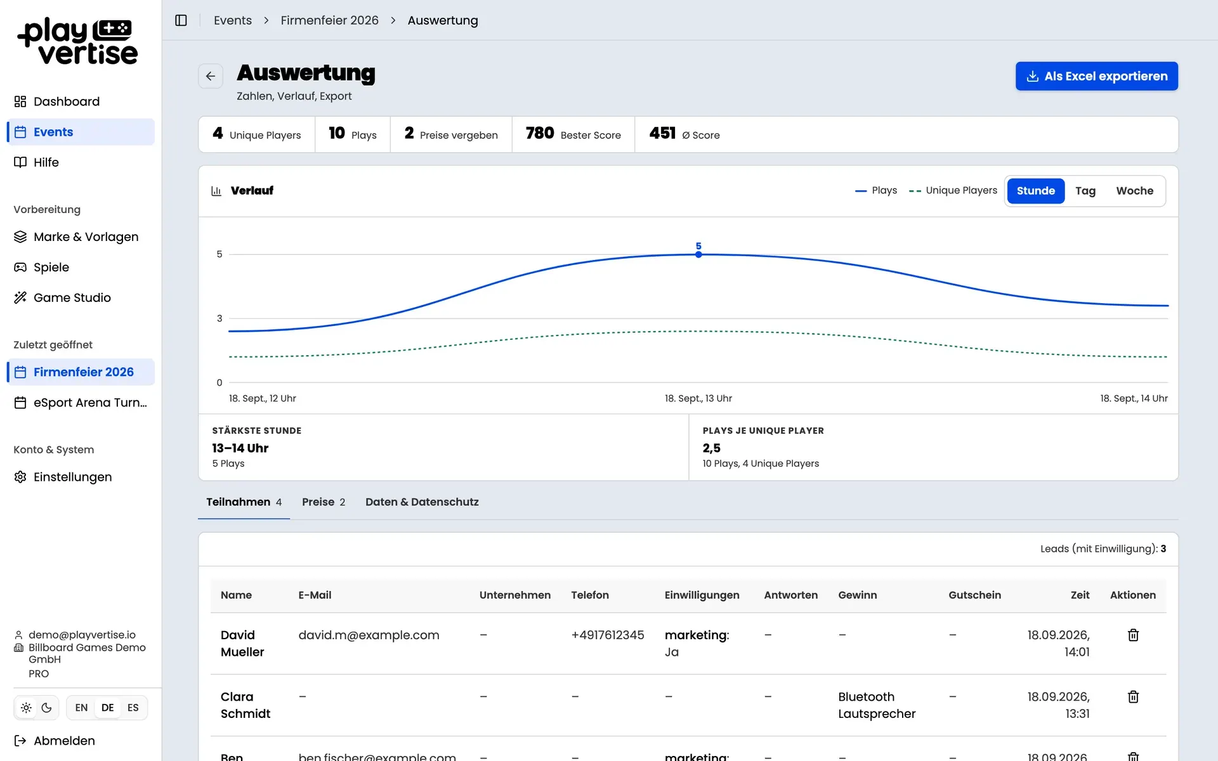The width and height of the screenshot is (1218, 761).
Task: Open Events in the sidebar
Action: point(81,132)
